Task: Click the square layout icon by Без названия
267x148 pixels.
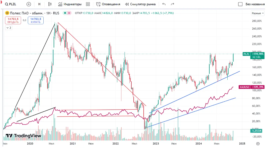Action: click(240, 4)
